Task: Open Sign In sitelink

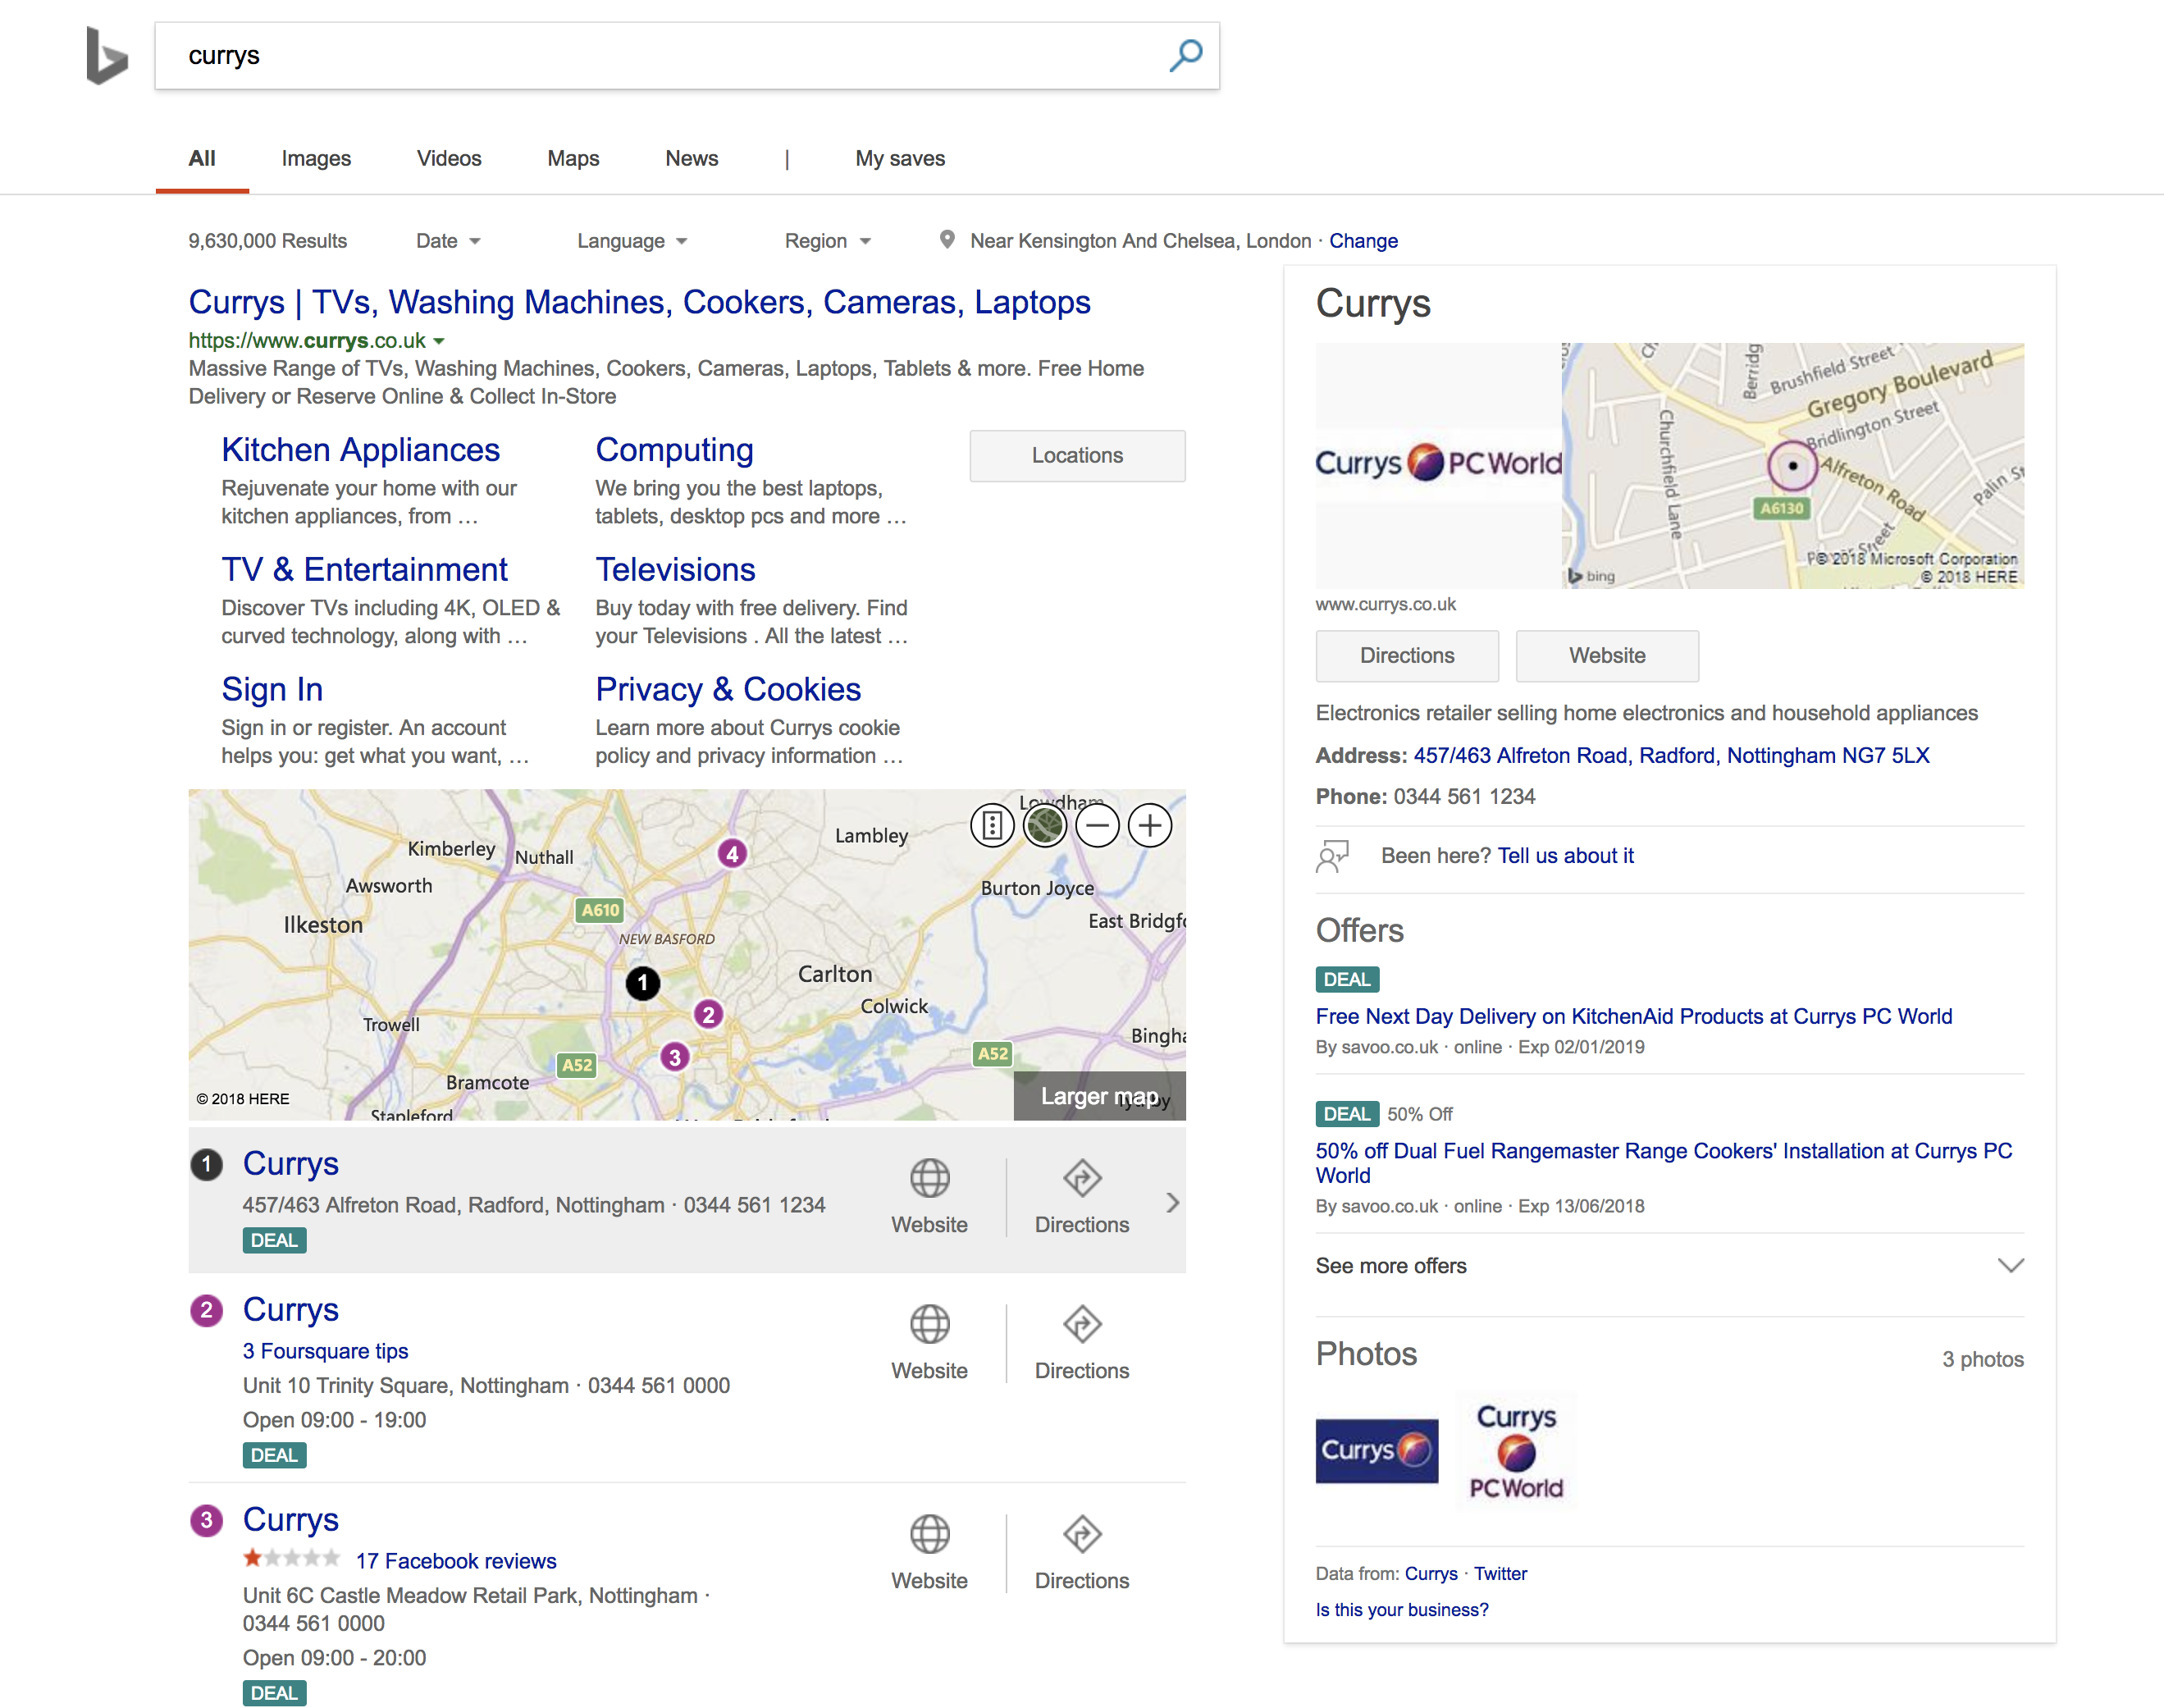Action: pos(272,689)
